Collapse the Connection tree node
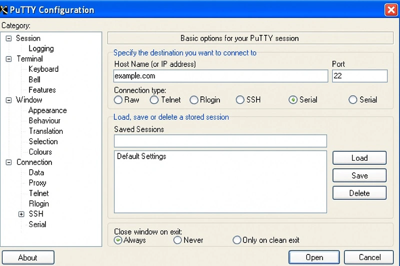Viewport: 400px width, 266px height. 8,162
